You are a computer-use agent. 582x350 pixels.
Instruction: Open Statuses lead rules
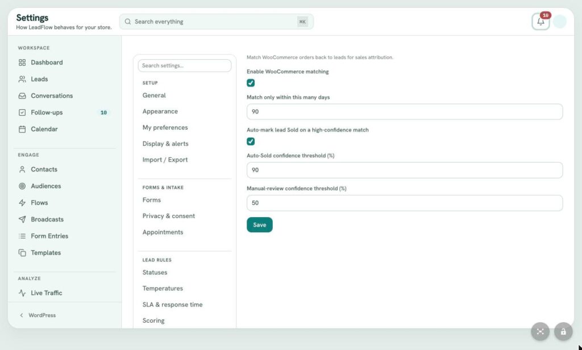pyautogui.click(x=155, y=272)
